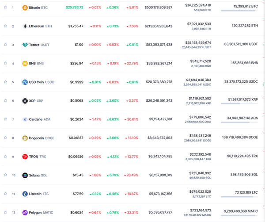
Task: Click the Polygon coin logo icon
Action: coord(25,213)
